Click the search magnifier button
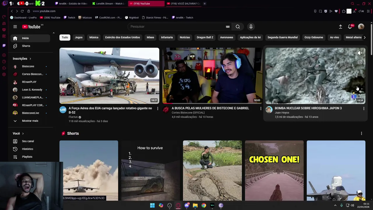The width and height of the screenshot is (373, 210). [x=238, y=27]
